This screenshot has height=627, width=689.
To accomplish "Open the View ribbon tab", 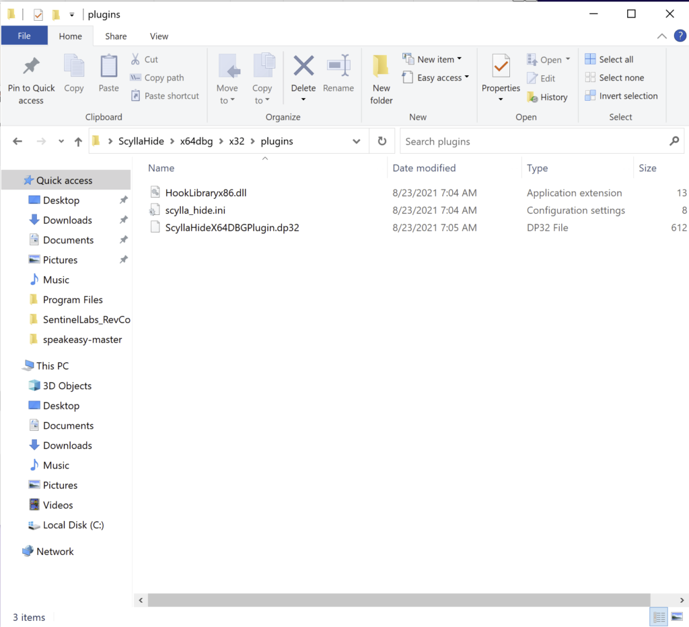I will (x=159, y=36).
